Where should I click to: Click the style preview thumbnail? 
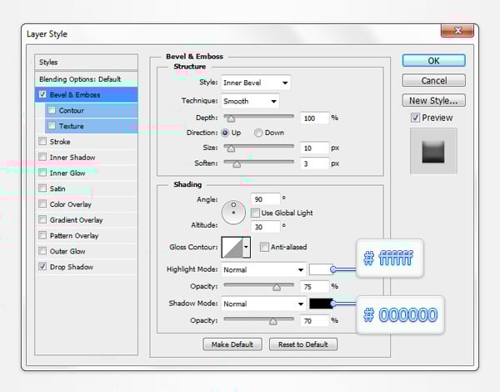click(x=433, y=151)
